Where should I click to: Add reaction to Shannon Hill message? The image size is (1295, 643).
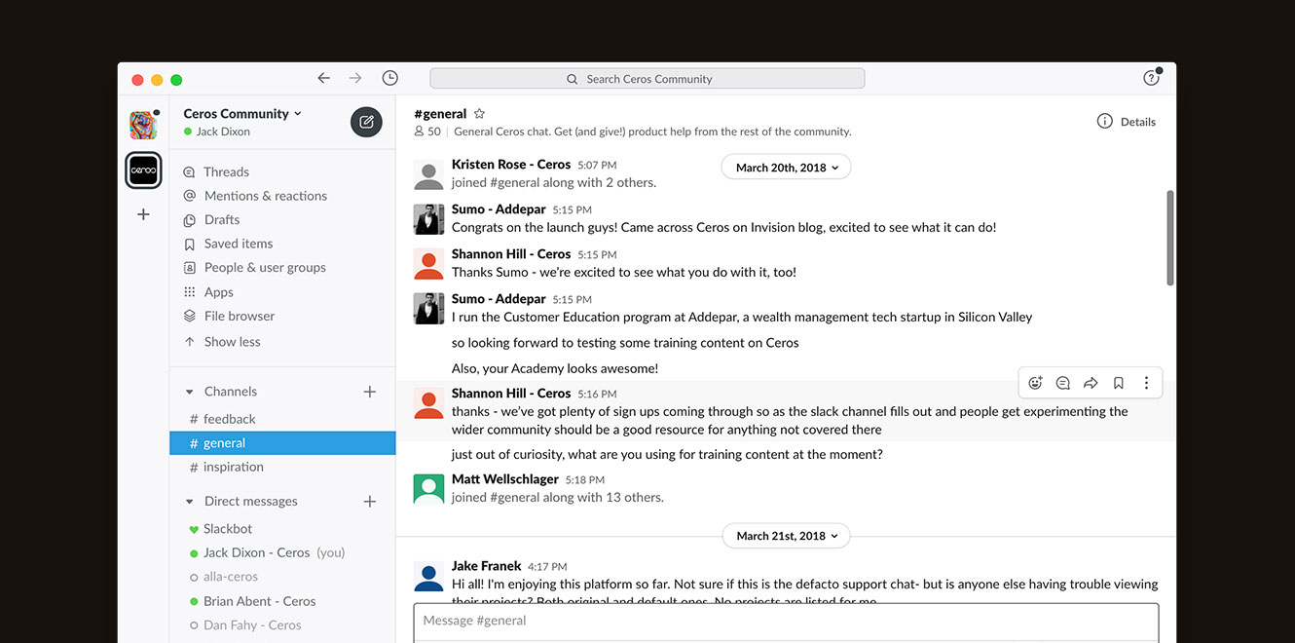(1035, 383)
